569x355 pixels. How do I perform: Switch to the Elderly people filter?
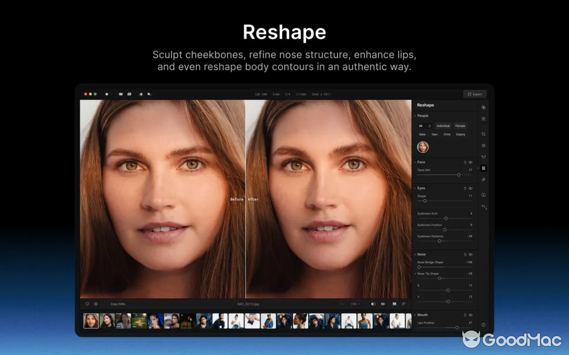(461, 134)
